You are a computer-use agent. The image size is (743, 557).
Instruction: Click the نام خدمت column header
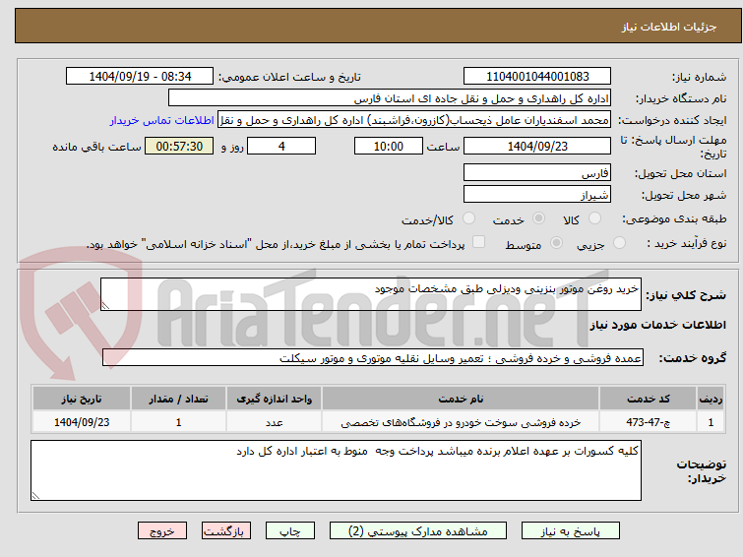pos(461,399)
